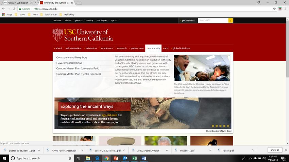Viewport: 289px width, 162px height.
Task: Close the downloads bar
Action: coord(286,150)
